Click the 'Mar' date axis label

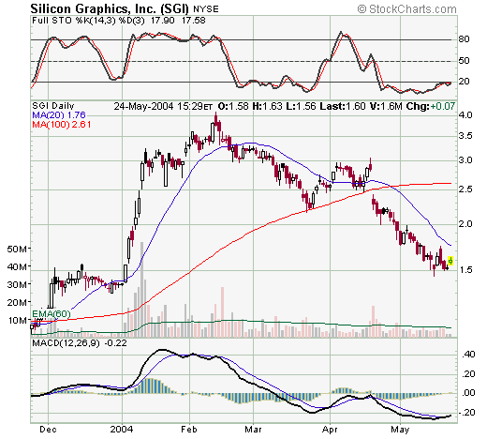point(253,430)
